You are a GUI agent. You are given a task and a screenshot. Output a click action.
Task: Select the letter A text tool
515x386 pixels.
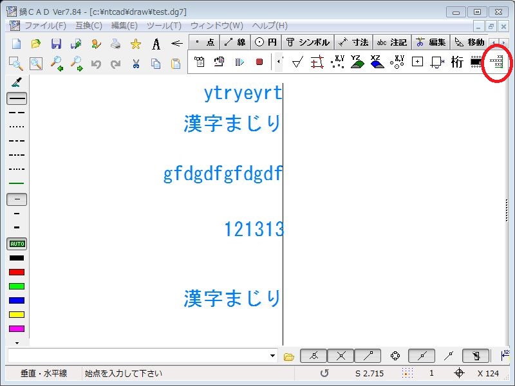(x=156, y=44)
